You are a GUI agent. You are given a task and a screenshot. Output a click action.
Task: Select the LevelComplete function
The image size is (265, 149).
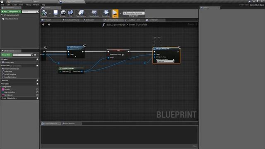pos(10,74)
